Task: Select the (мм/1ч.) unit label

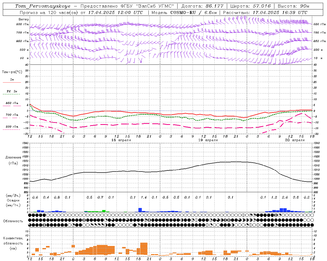Action: 13,205
